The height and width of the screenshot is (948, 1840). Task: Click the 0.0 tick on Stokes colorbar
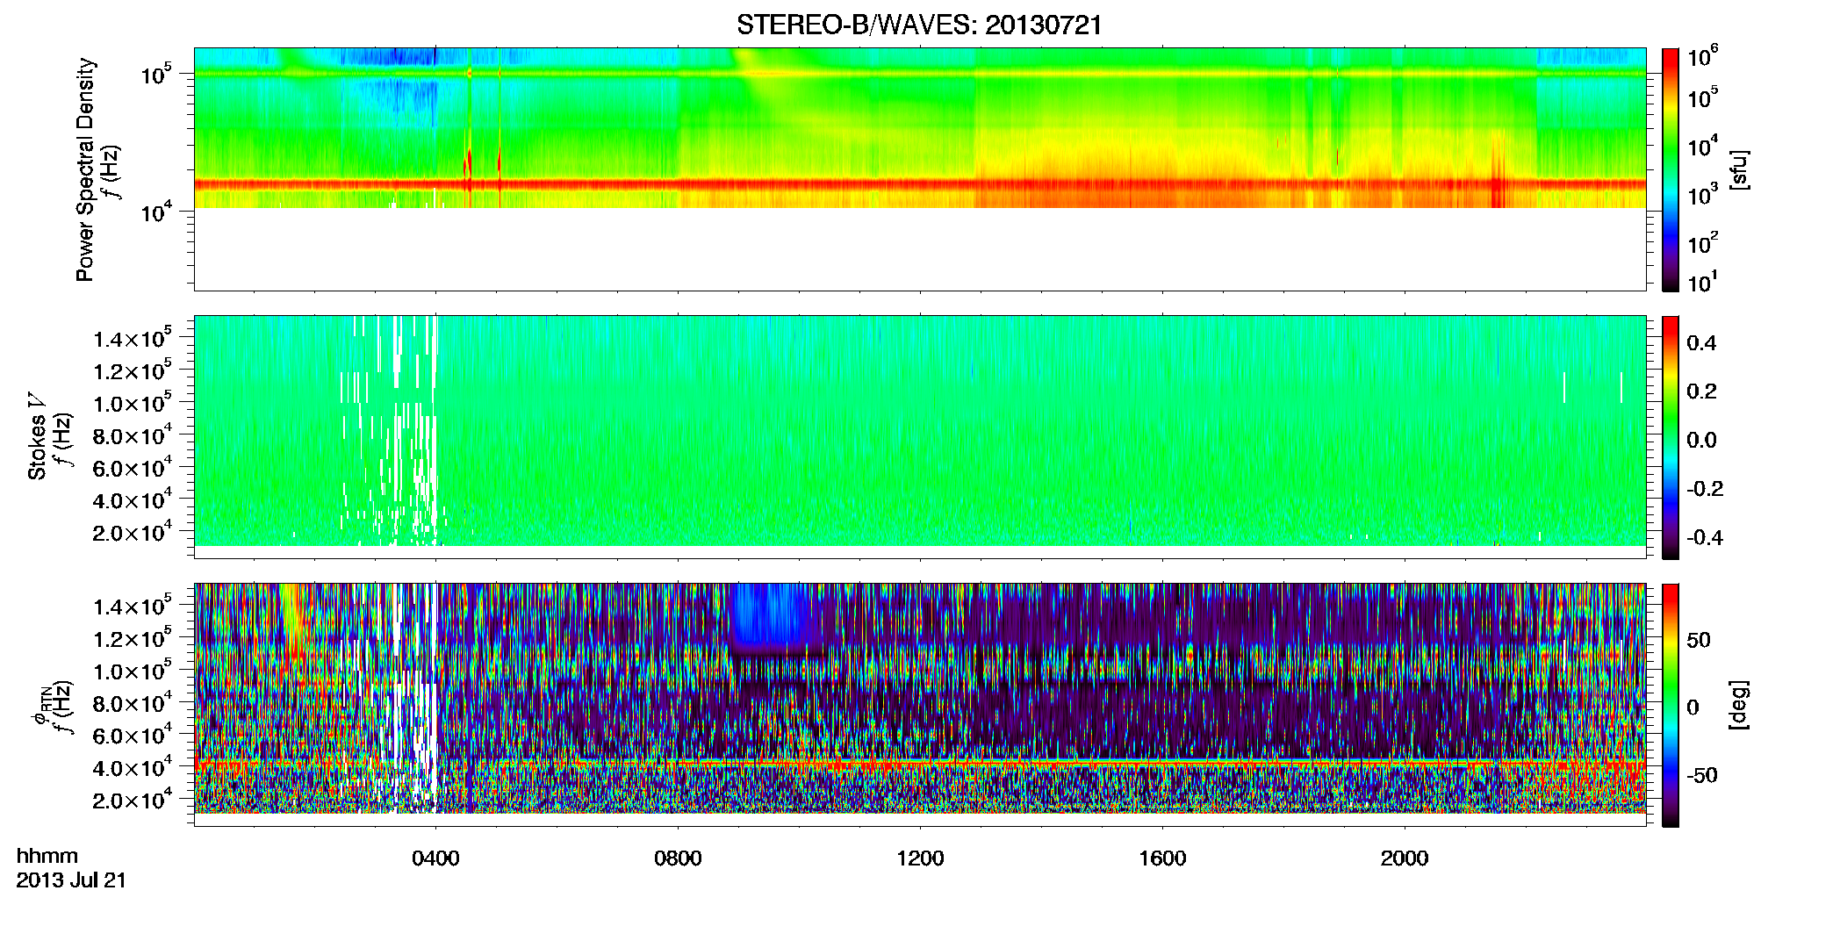[x=1701, y=441]
